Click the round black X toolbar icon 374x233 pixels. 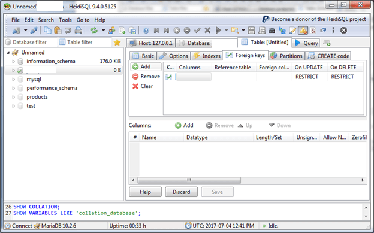343,31
